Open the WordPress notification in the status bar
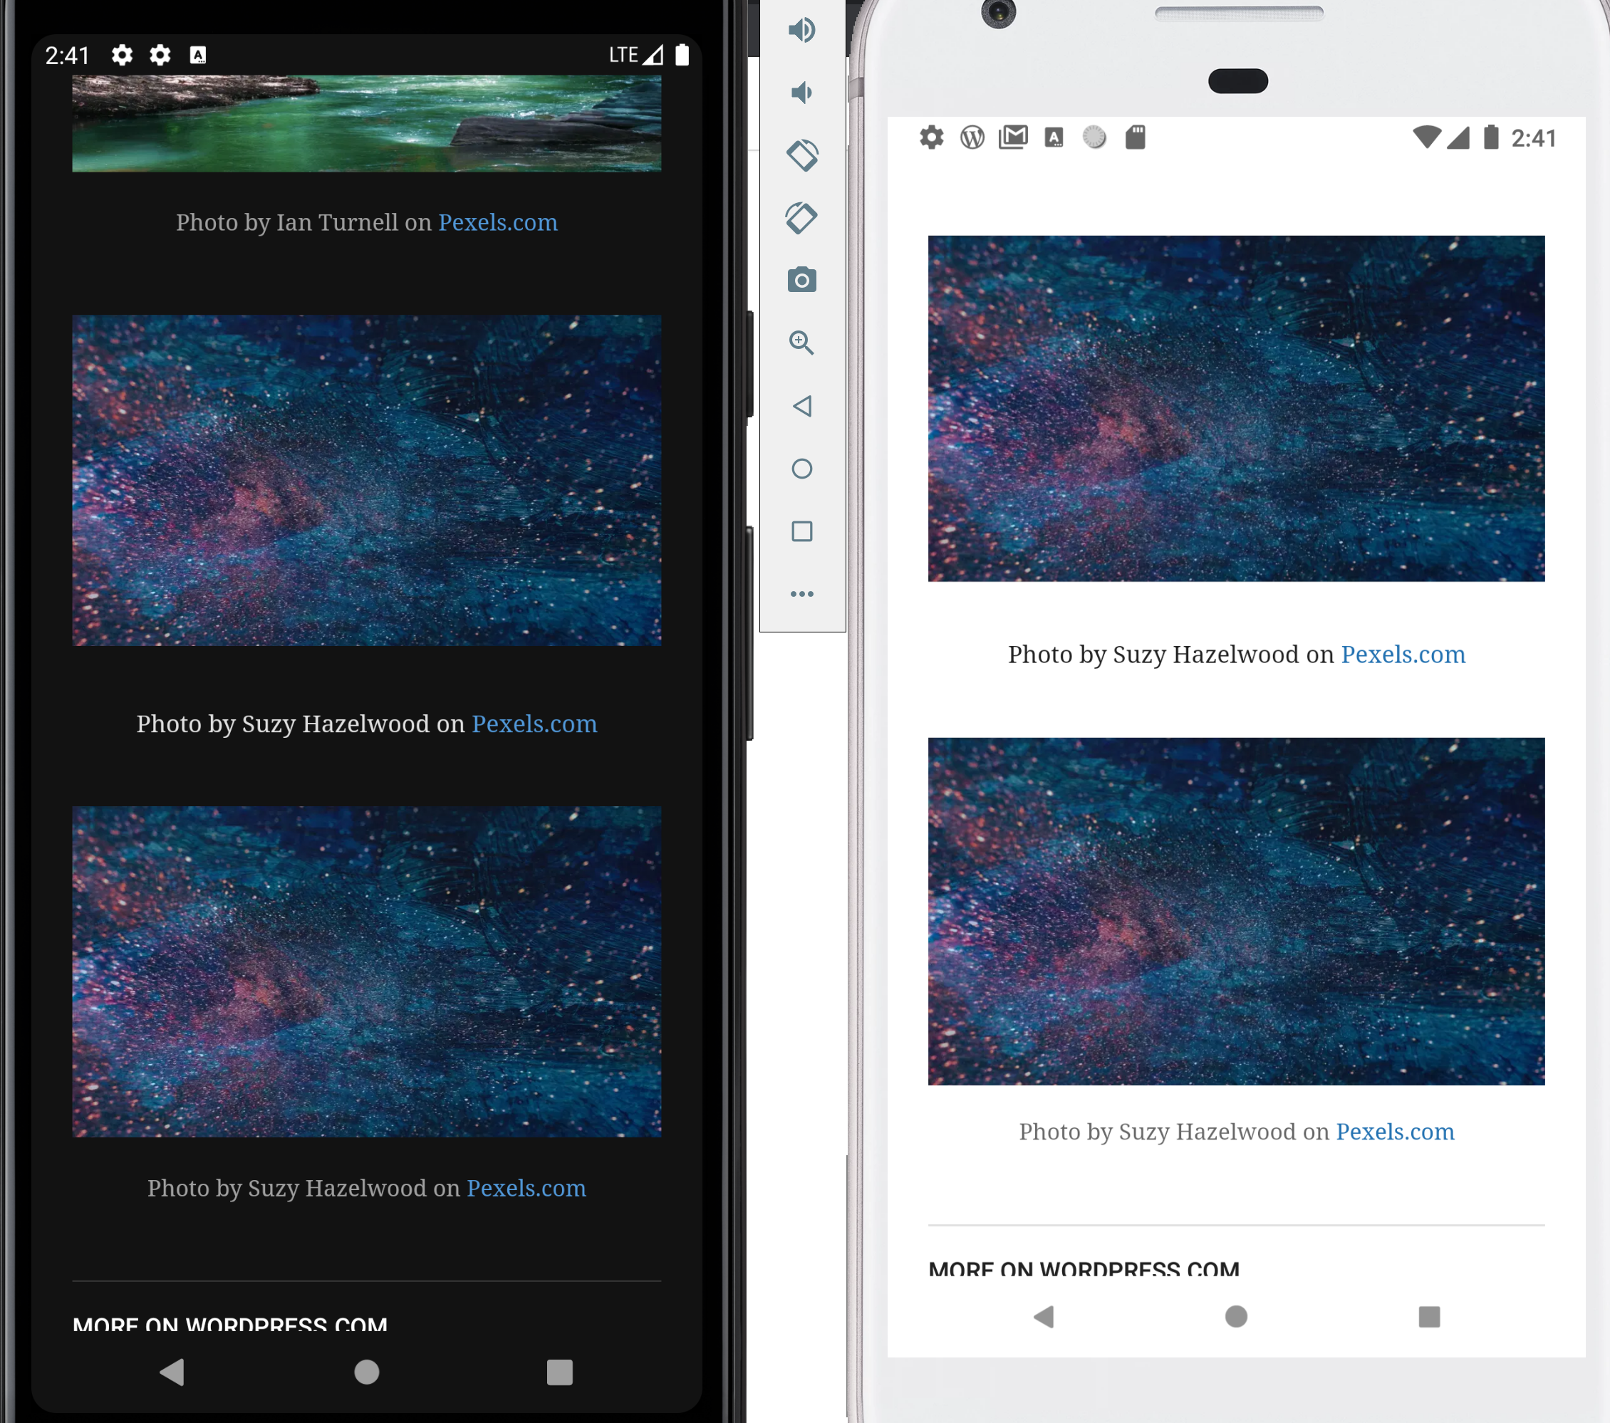The image size is (1610, 1423). 973,137
